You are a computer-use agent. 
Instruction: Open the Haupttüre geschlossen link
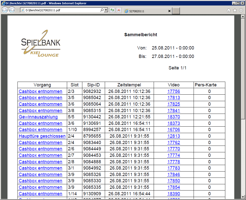pyautogui.click(x=42, y=136)
